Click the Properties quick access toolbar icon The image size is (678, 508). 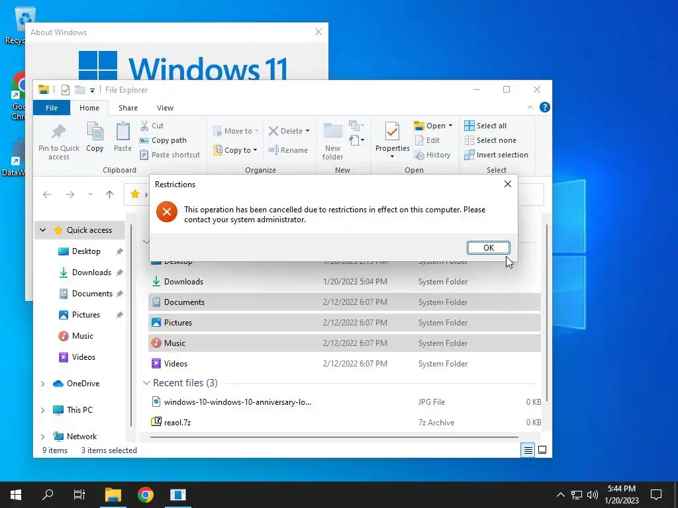coord(66,90)
